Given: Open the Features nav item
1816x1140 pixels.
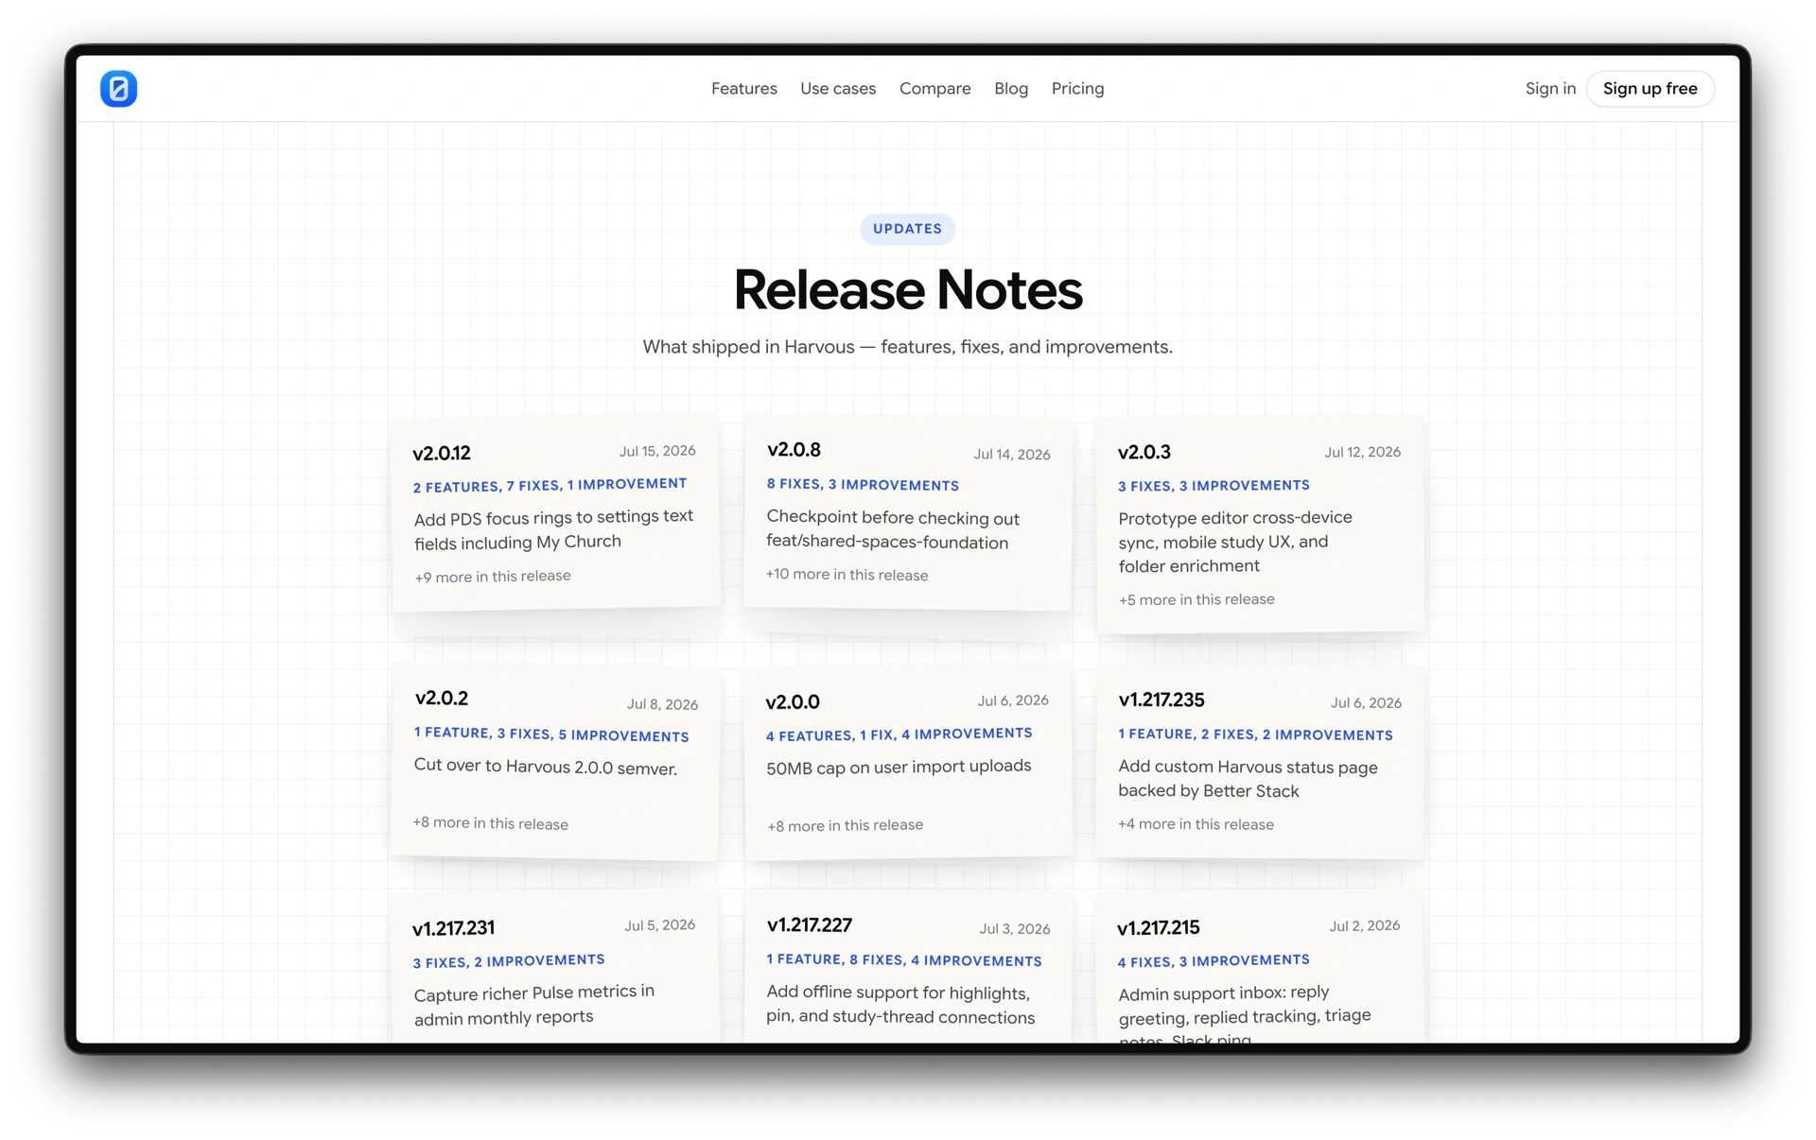Looking at the screenshot, I should click(743, 89).
